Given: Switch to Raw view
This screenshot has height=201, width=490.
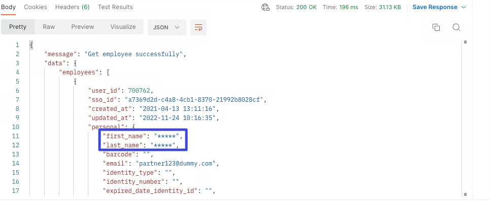Looking at the screenshot, I should pyautogui.click(x=49, y=27).
